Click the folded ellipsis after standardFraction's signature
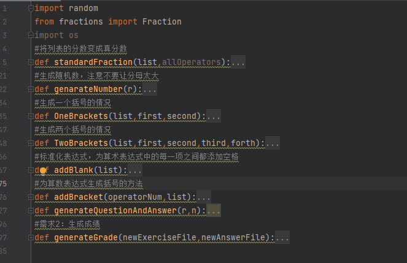This screenshot has width=407, height=263. [238, 63]
